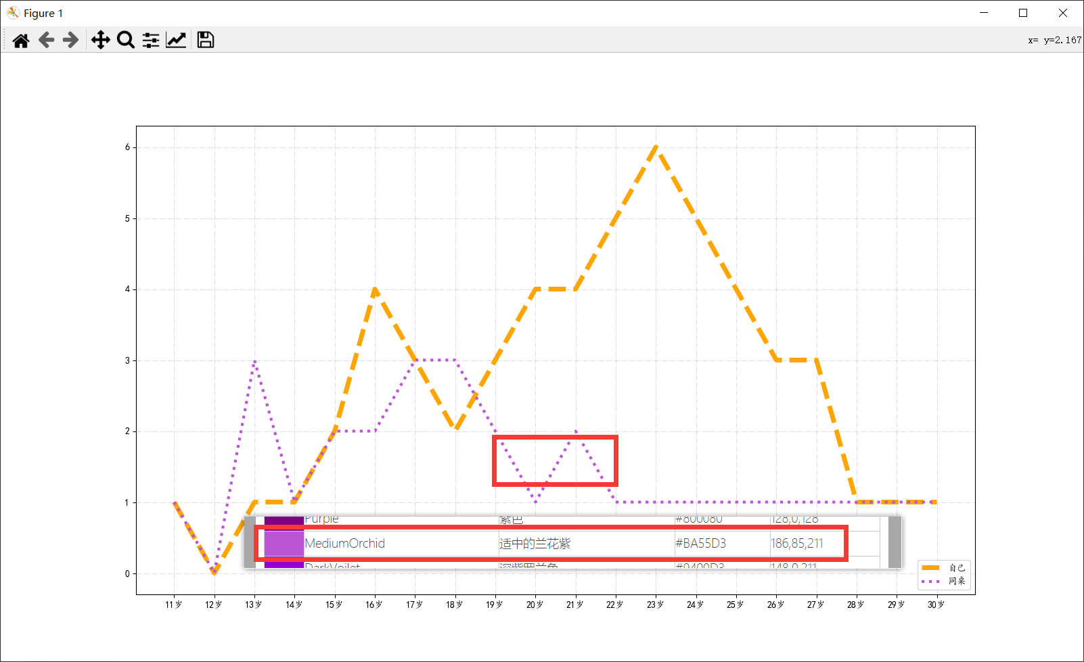Click the MediumOrchid purple color swatch
The width and height of the screenshot is (1084, 662).
tap(284, 544)
